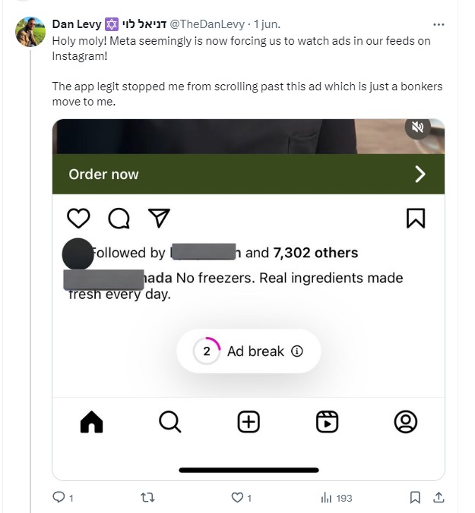Open the tweet's three-dot more menu
475x513 pixels.
pos(439,24)
